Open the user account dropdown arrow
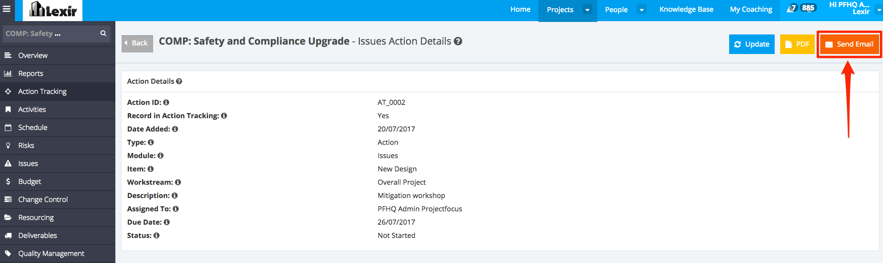Screen dimensions: 883x263 point(879,10)
